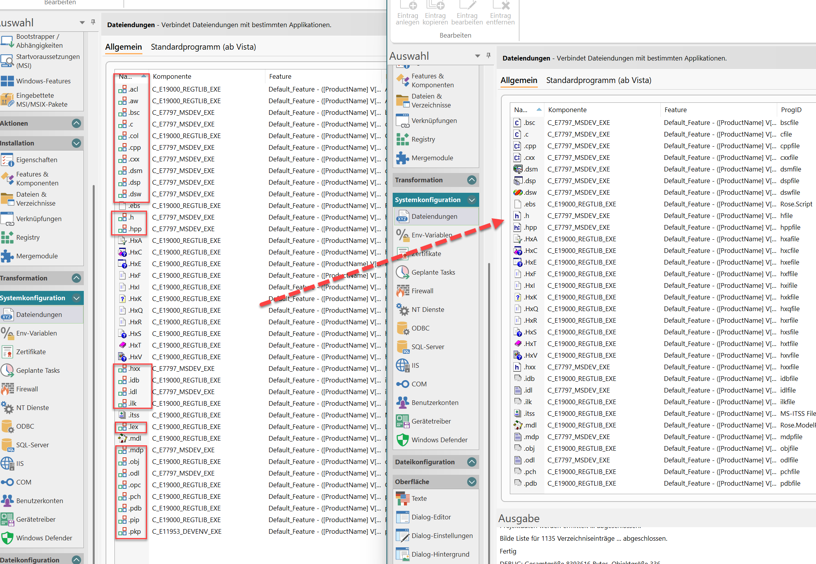The image size is (816, 564).
Task: Click Eintrag entfernen ribbon button
Action: point(500,13)
